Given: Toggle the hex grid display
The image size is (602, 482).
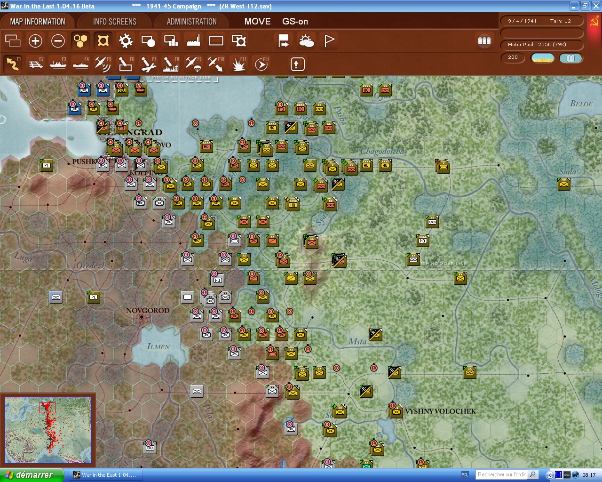Looking at the screenshot, I should (x=80, y=41).
